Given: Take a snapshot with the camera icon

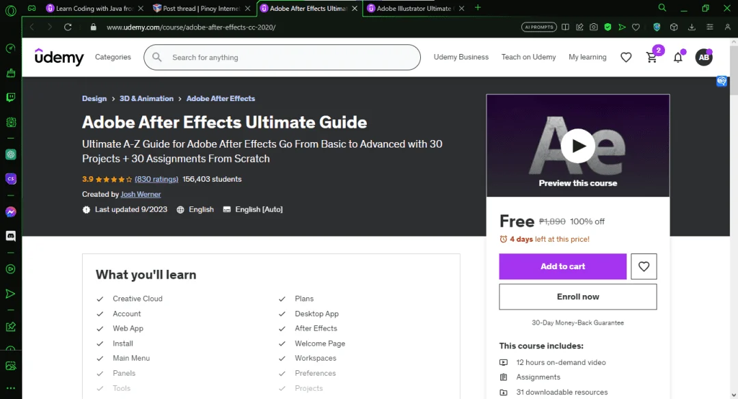Looking at the screenshot, I should [x=594, y=27].
